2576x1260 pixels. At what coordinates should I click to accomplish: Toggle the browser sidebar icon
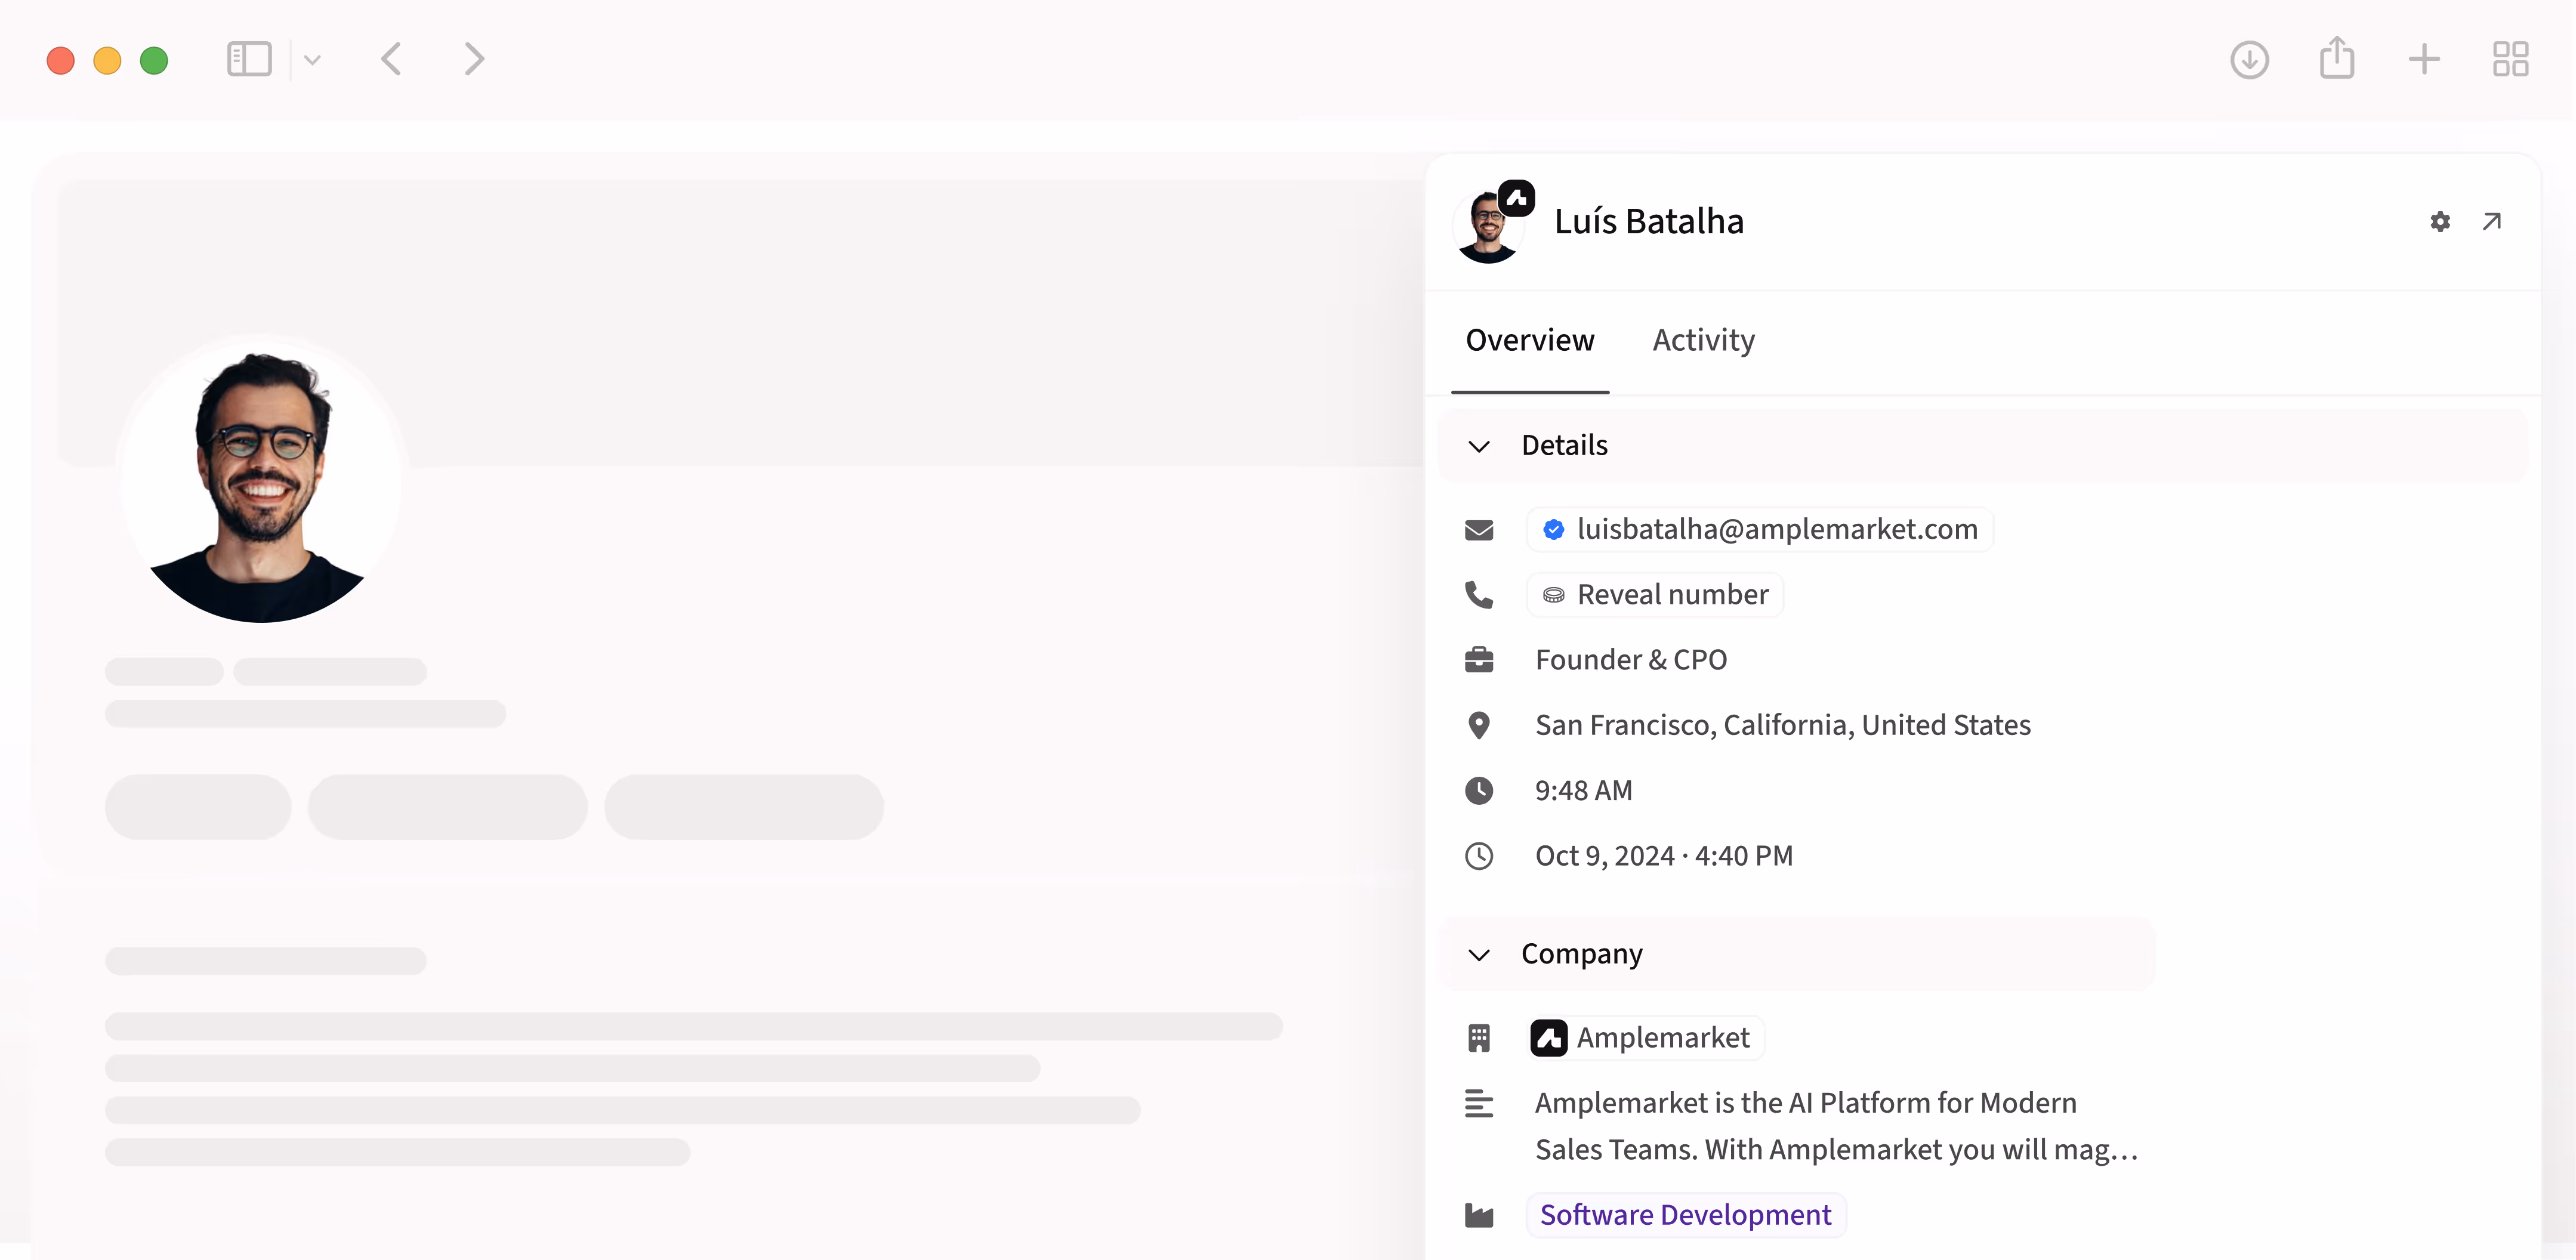point(249,60)
